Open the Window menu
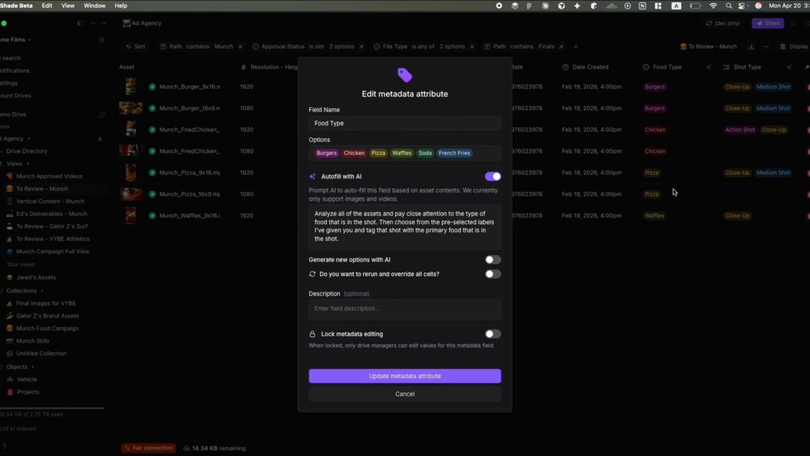Image resolution: width=810 pixels, height=456 pixels. click(x=95, y=5)
